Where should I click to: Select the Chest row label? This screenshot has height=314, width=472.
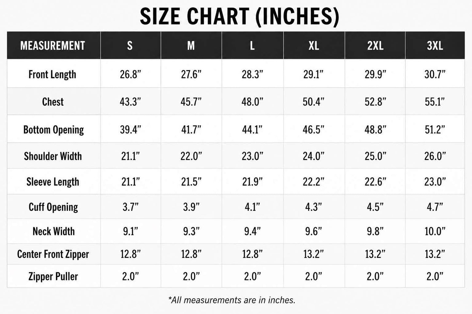click(53, 102)
